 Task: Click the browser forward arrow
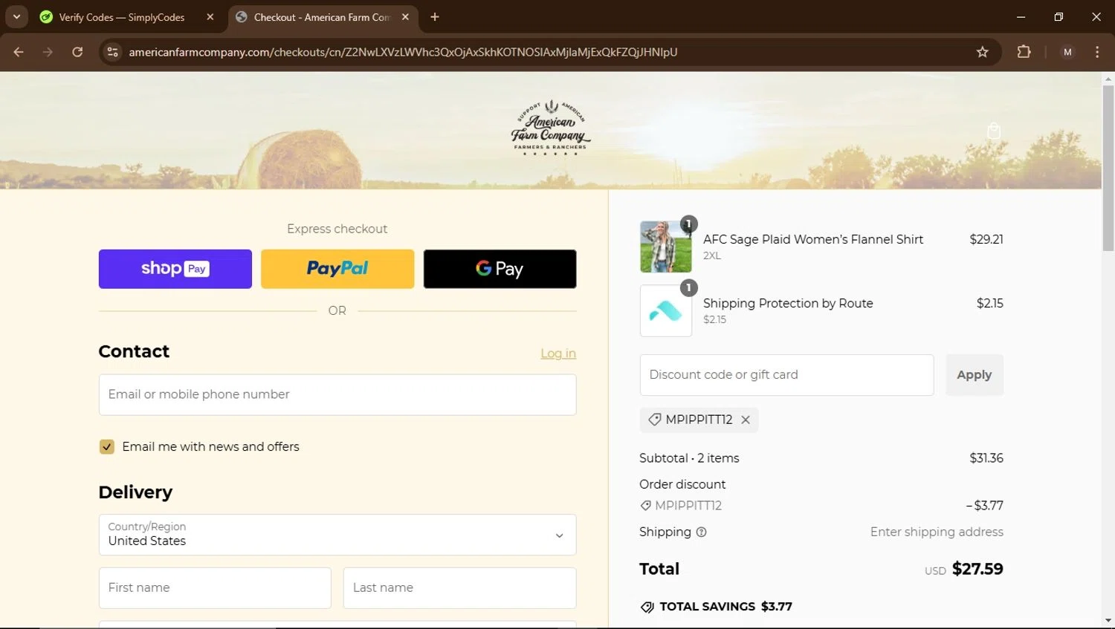click(48, 52)
